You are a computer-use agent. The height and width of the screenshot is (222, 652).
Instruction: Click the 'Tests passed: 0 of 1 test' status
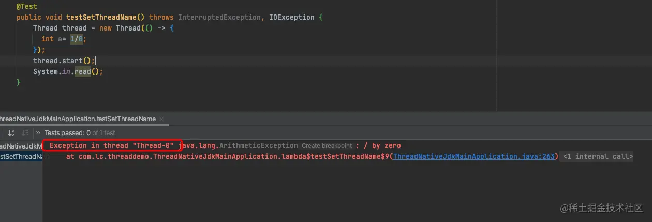tap(80, 133)
